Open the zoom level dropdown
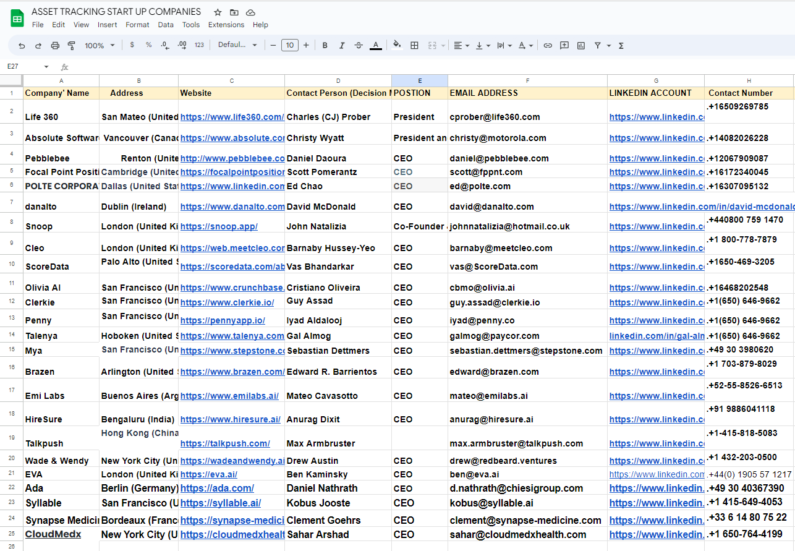Viewport: 795px width, 551px height. click(100, 45)
